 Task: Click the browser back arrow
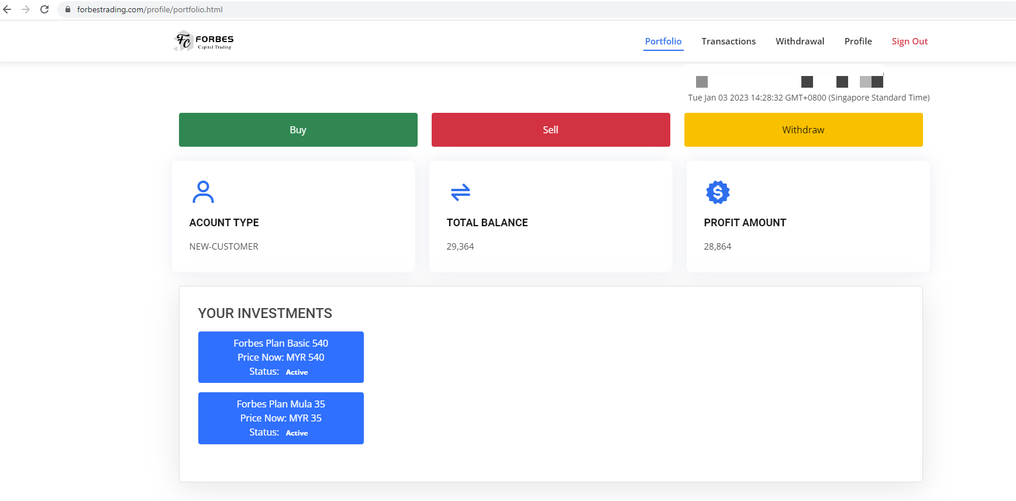click(x=7, y=9)
